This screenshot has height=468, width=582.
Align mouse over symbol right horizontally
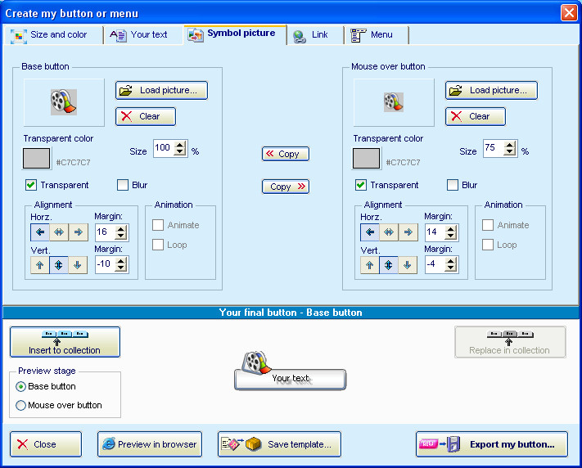point(408,232)
